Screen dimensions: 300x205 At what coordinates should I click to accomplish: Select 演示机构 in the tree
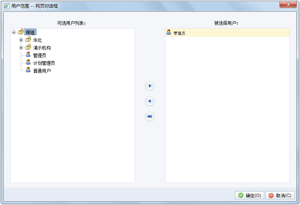click(x=42, y=48)
